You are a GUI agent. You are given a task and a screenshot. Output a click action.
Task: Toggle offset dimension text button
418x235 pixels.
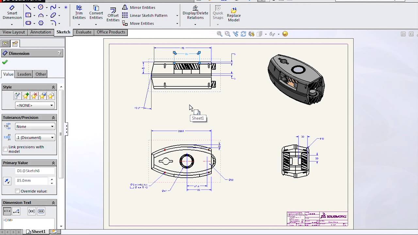(16, 211)
